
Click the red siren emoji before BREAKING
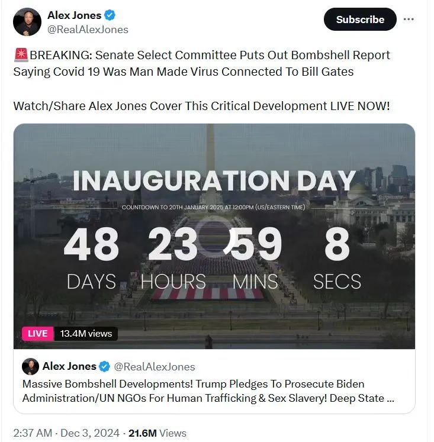tap(21, 56)
